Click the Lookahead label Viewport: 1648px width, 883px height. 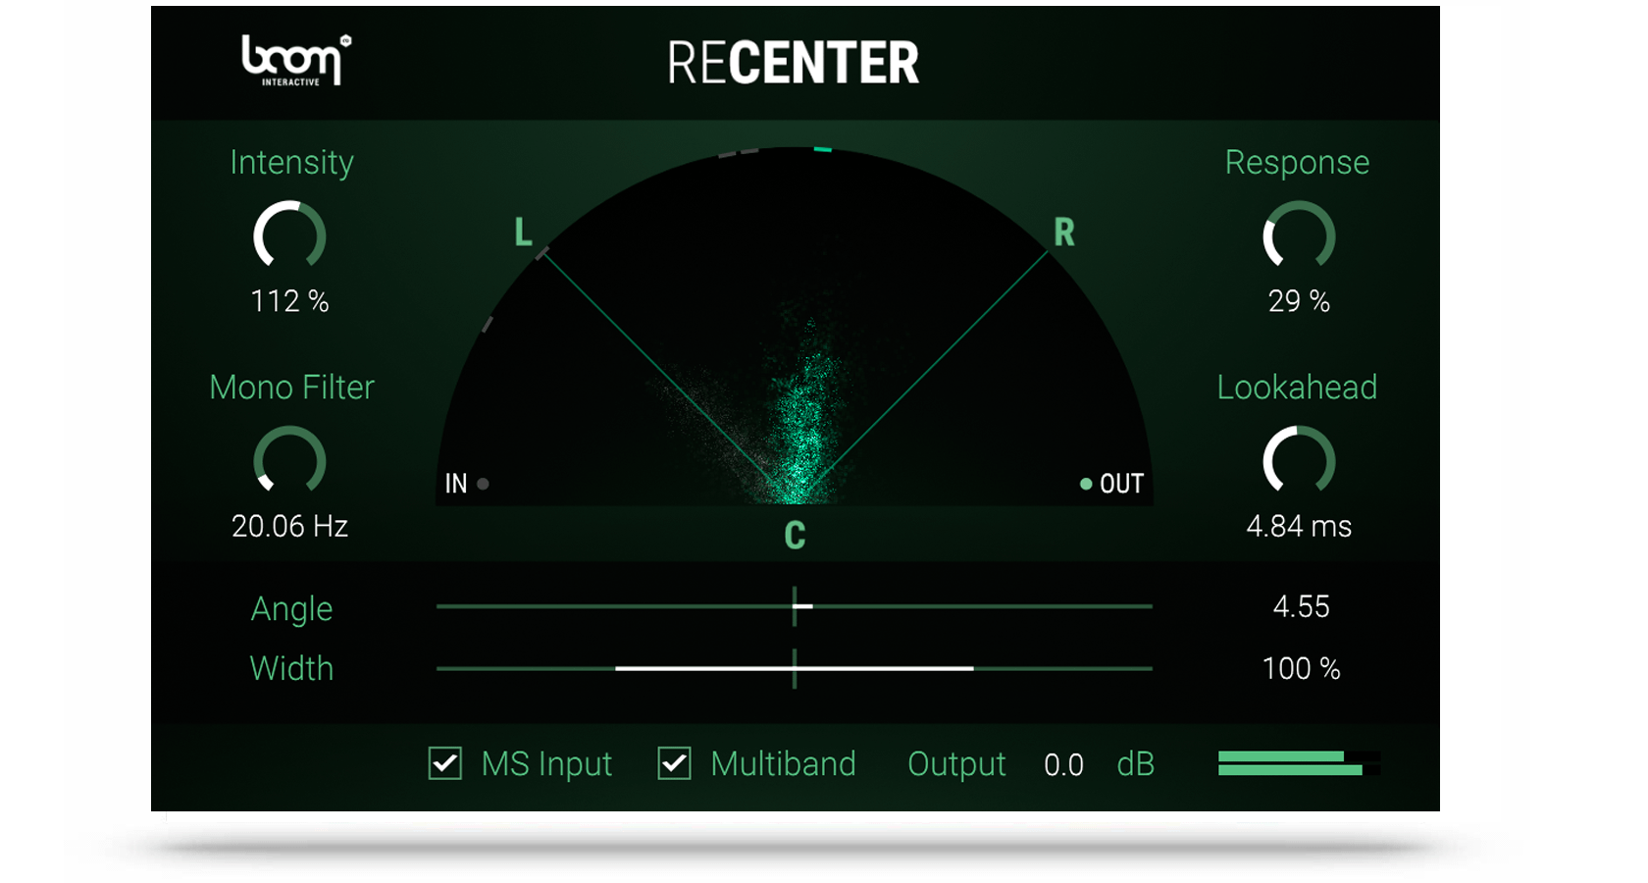[x=1297, y=387]
